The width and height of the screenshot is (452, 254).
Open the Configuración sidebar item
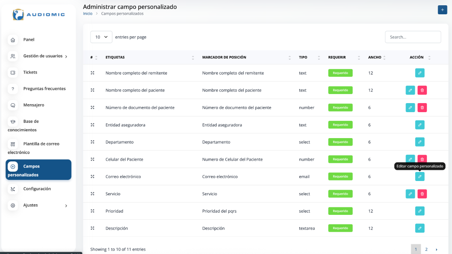coord(37,189)
